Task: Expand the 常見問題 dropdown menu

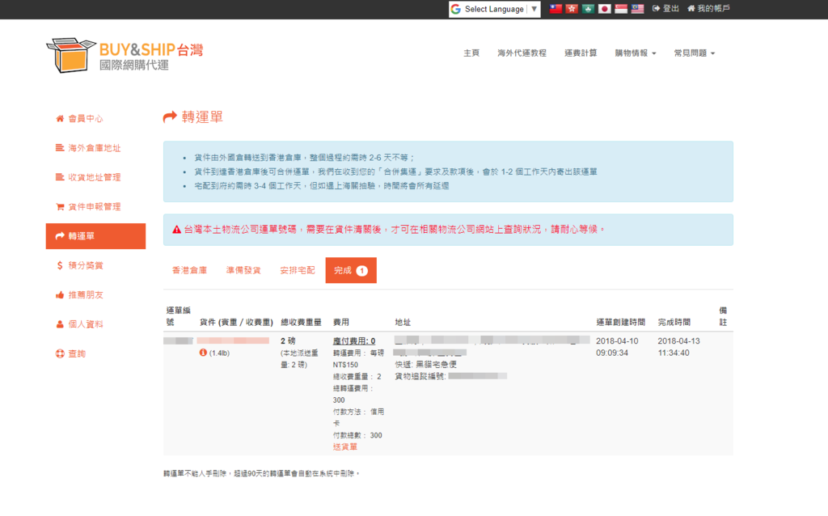Action: tap(694, 53)
